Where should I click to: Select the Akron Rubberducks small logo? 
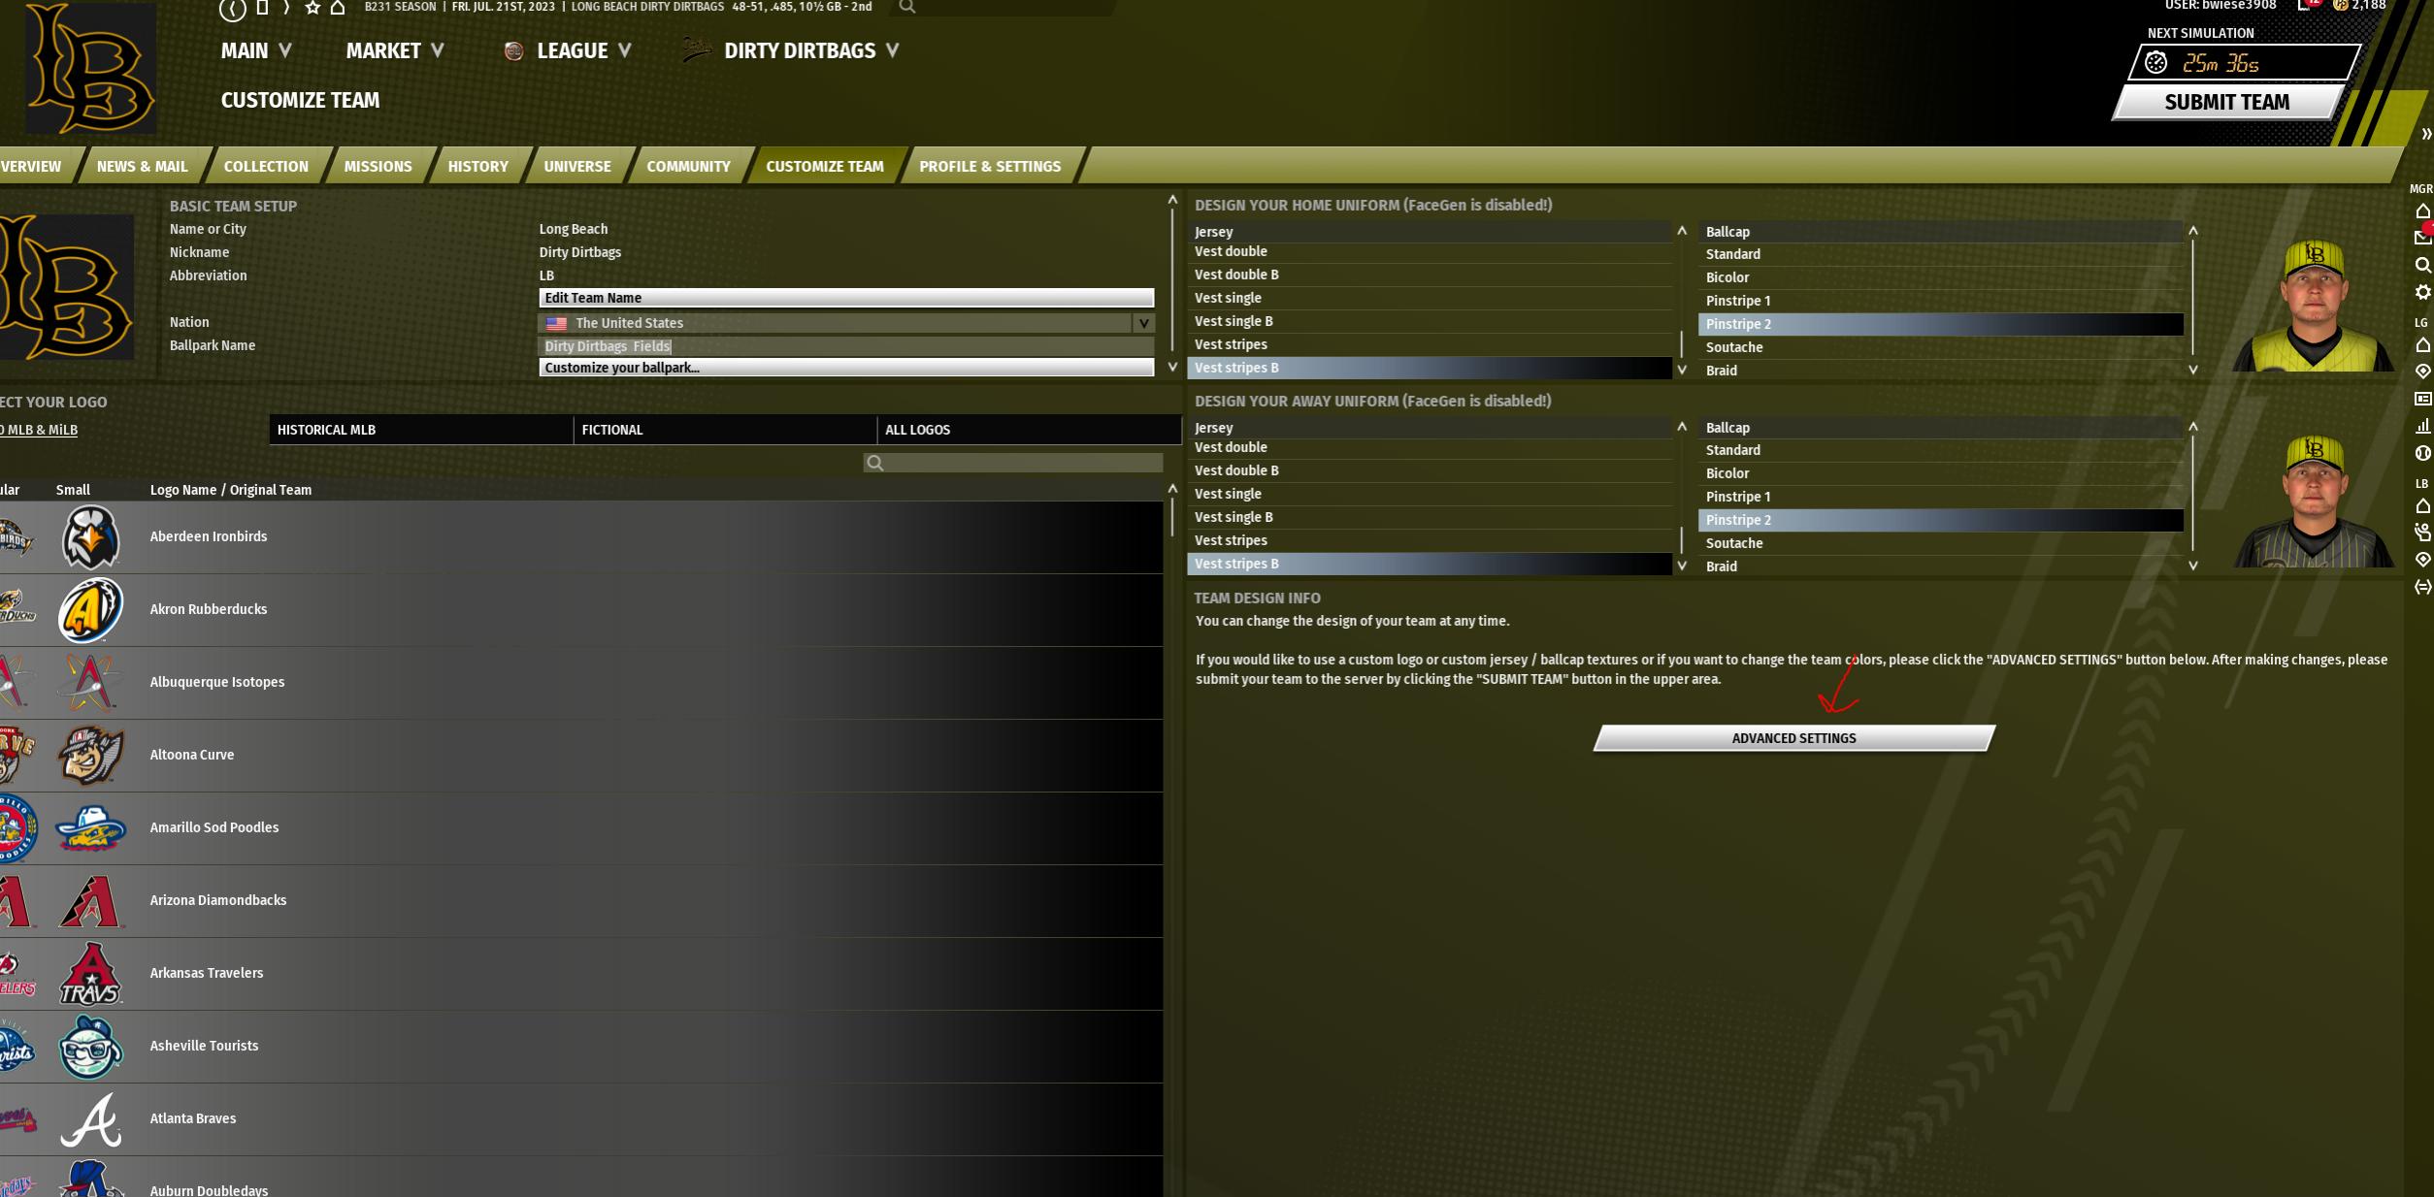click(90, 609)
